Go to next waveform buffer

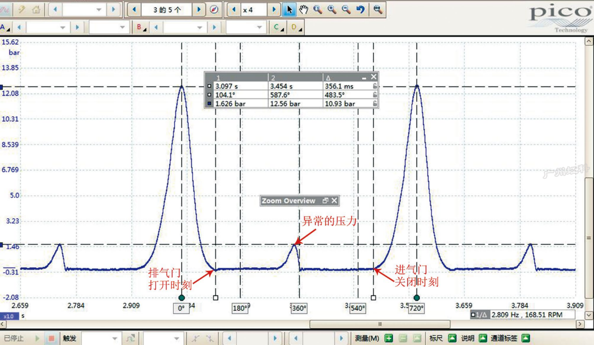point(199,9)
